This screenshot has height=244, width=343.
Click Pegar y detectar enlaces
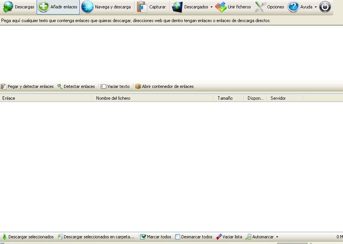coord(27,86)
